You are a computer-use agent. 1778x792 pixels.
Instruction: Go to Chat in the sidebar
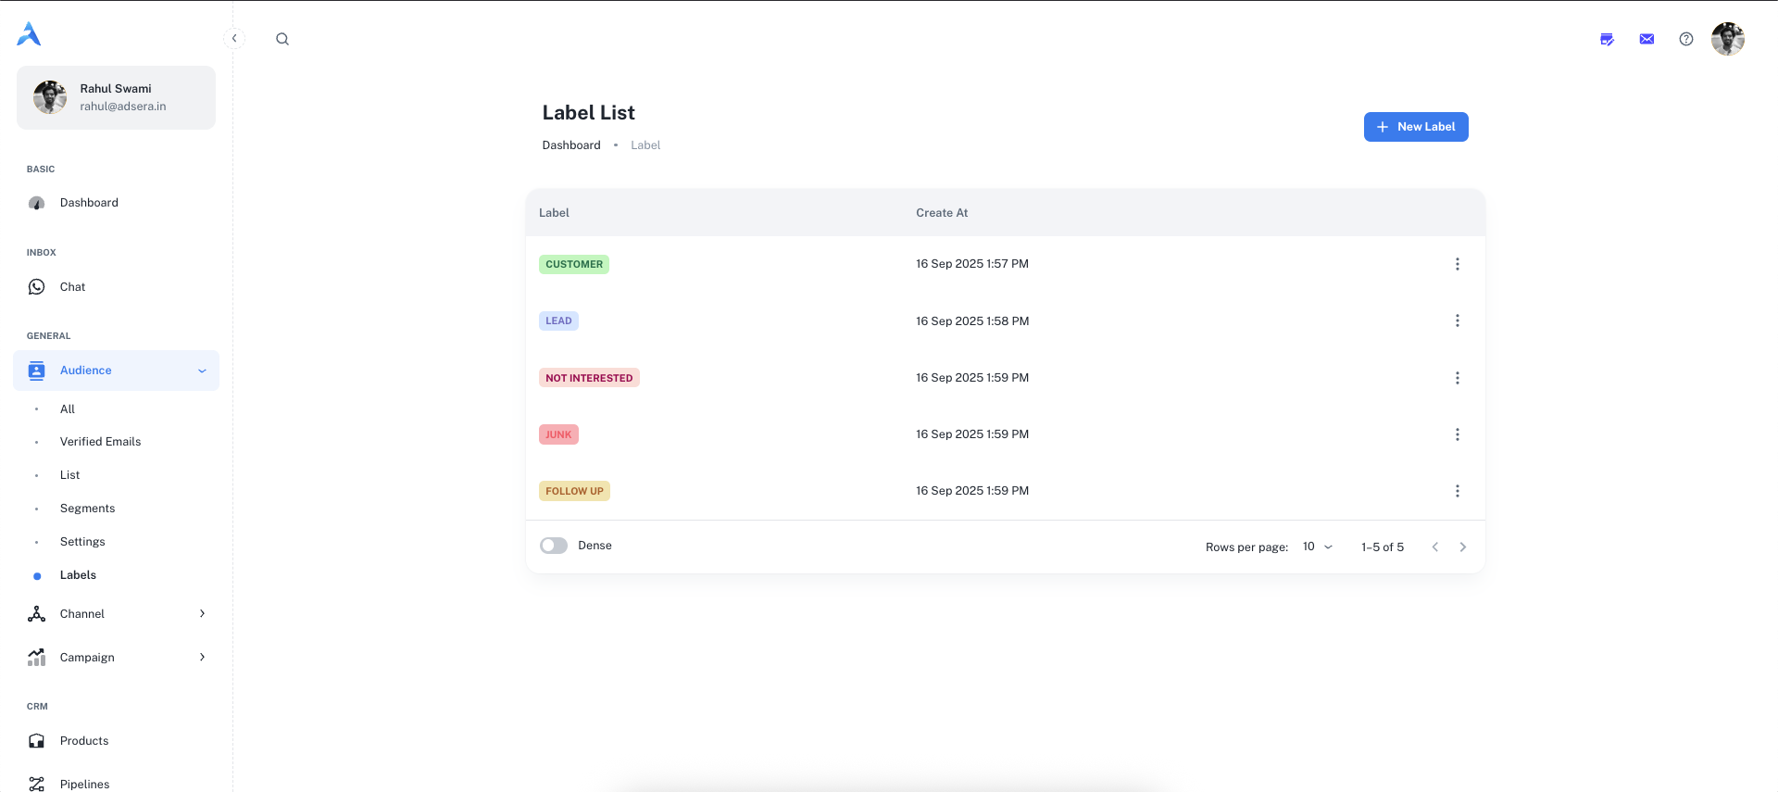(72, 287)
